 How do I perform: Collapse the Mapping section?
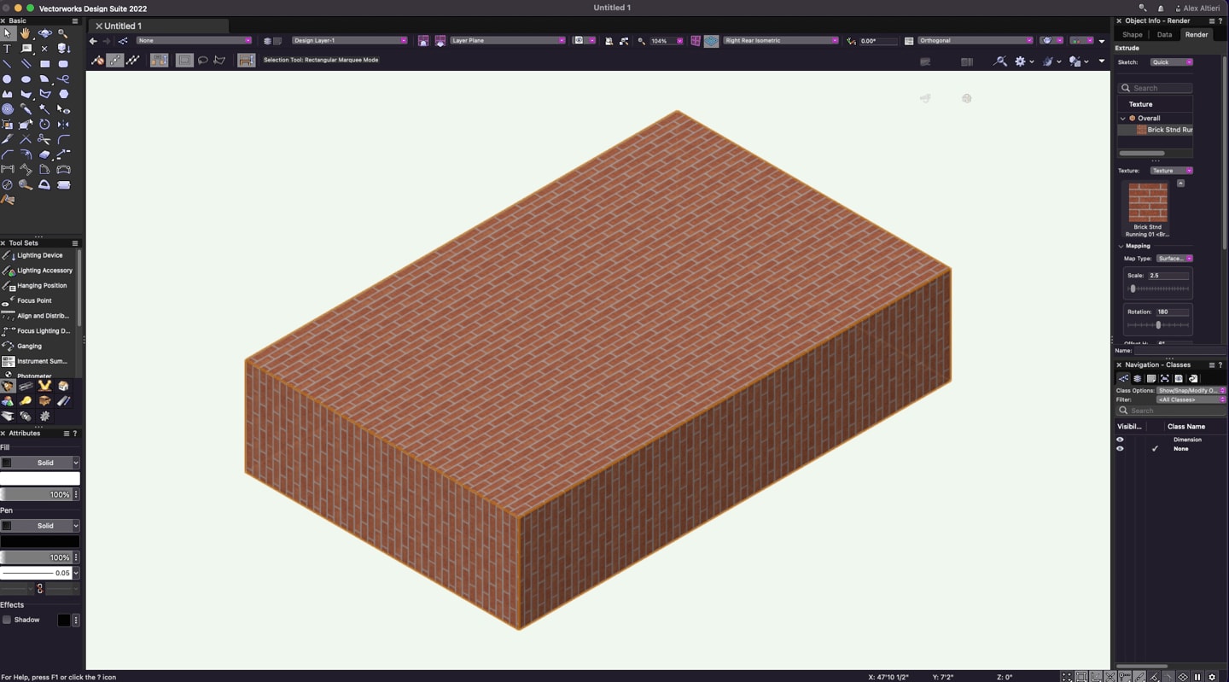(x=1121, y=247)
